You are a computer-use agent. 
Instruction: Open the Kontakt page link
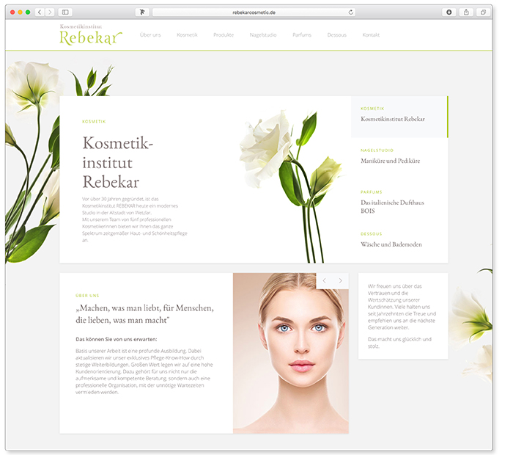(x=371, y=35)
